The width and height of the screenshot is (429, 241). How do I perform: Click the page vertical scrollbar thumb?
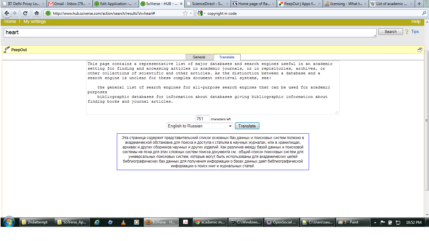click(x=426, y=120)
